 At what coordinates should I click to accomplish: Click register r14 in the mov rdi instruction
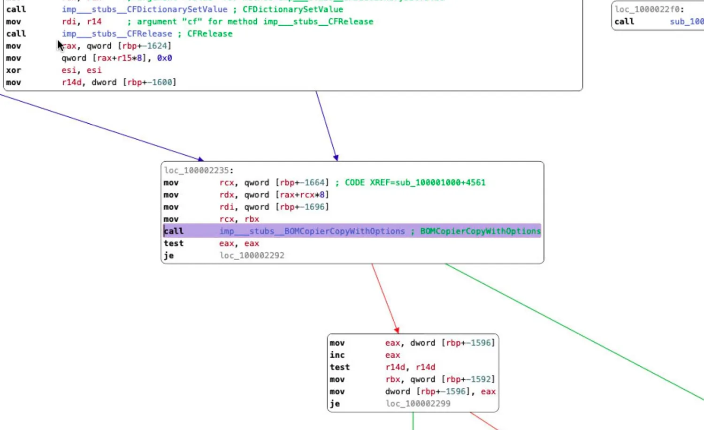94,21
